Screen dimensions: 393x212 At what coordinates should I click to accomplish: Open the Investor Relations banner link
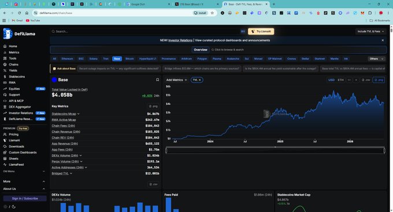point(180,40)
